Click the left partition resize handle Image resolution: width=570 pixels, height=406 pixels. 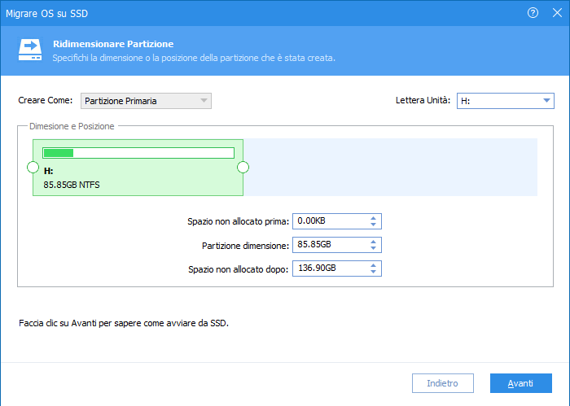click(33, 168)
